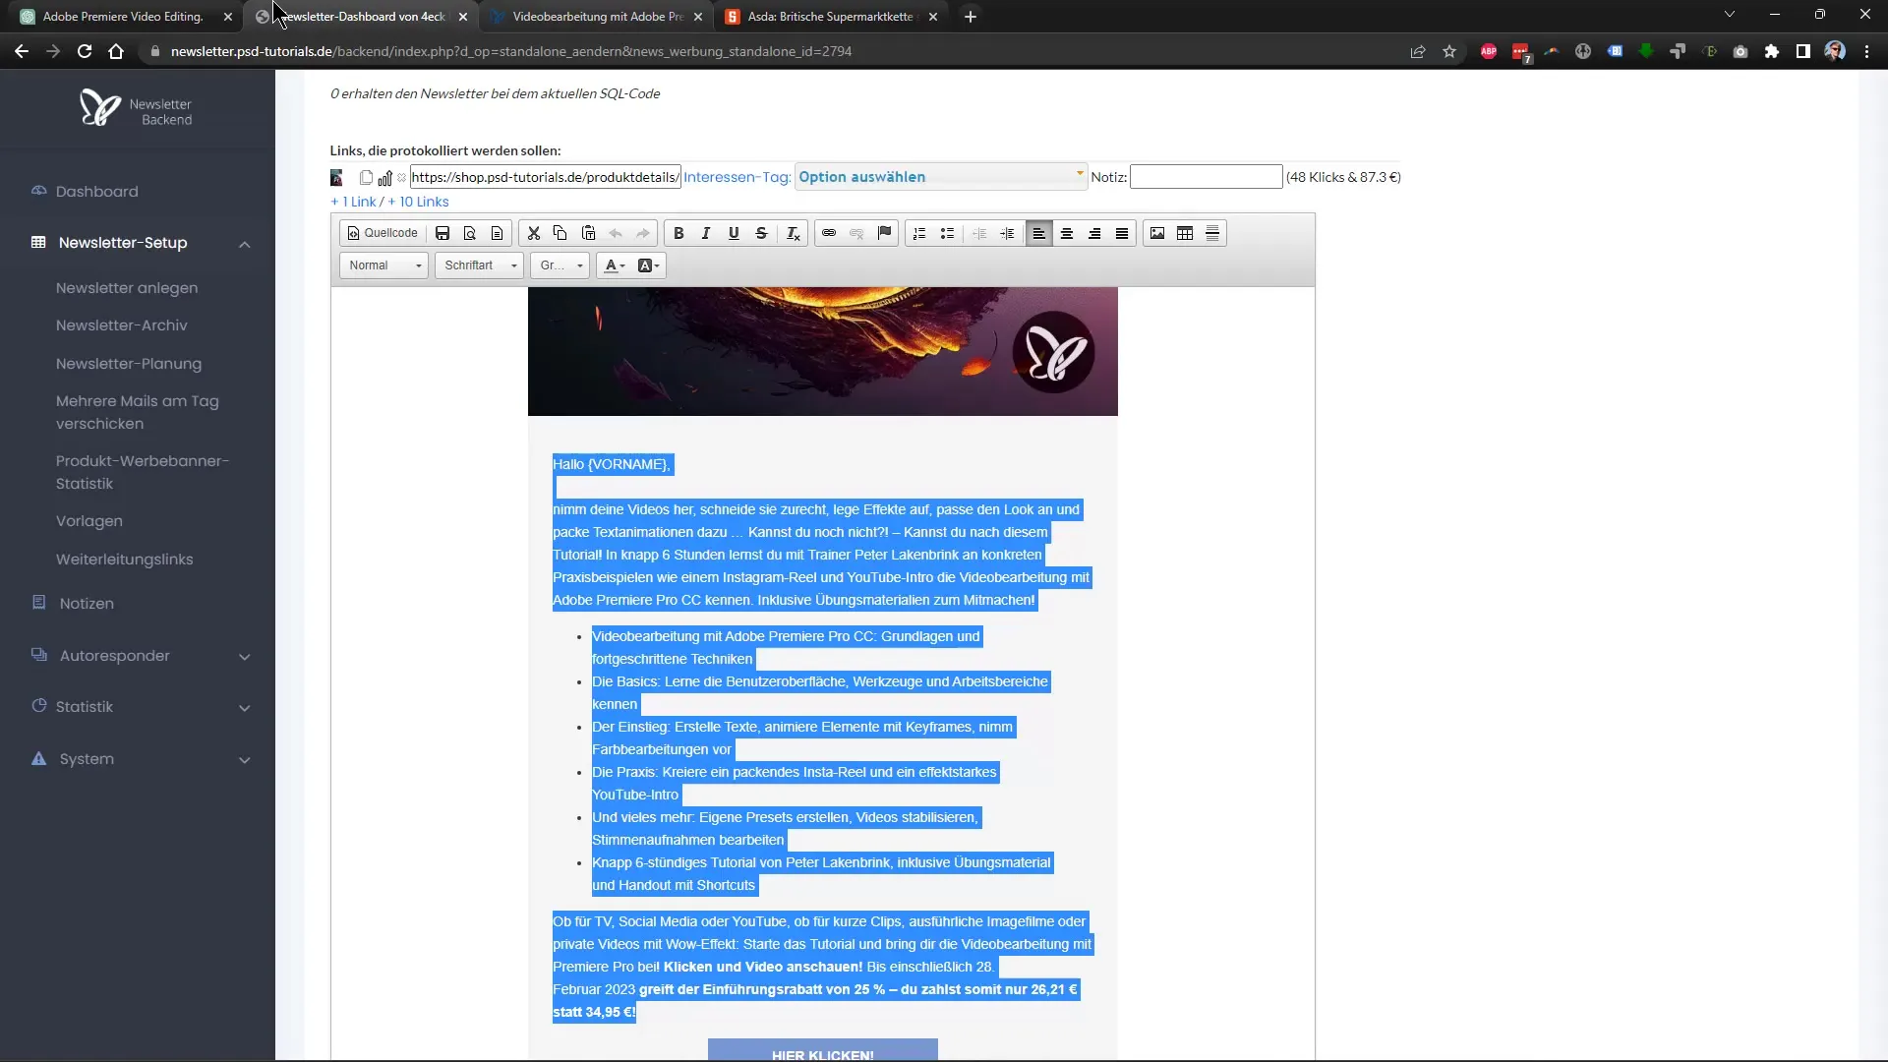
Task: Open the 'Option auswählen' Interessen-Tag dropdown
Action: [939, 176]
